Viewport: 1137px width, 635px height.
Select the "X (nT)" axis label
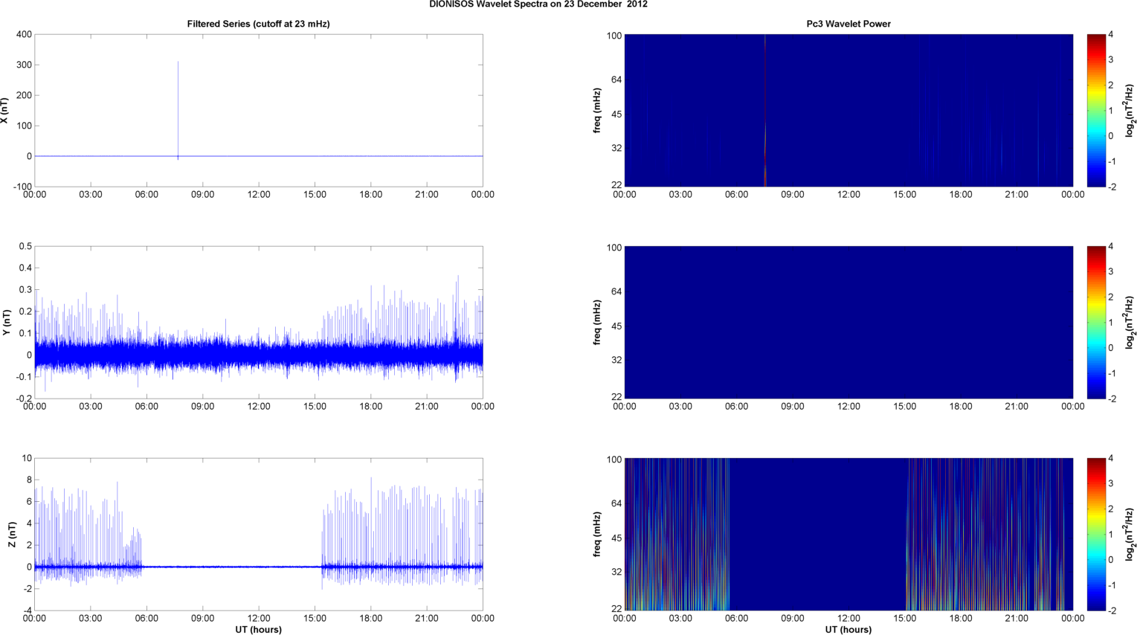4,110
